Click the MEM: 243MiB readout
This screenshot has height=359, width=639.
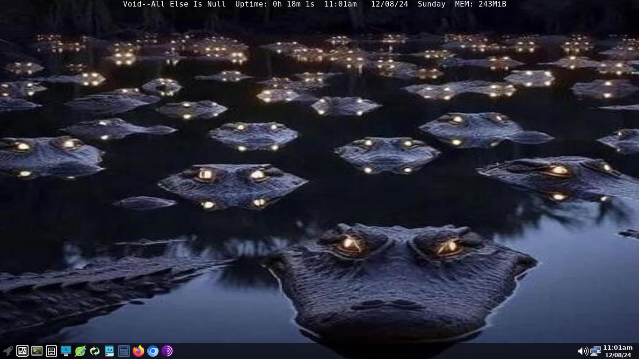click(x=481, y=4)
